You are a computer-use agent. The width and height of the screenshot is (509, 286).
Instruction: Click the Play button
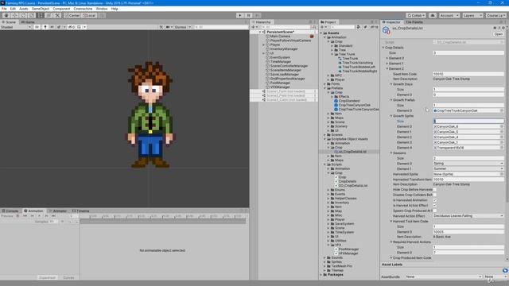pos(240,15)
